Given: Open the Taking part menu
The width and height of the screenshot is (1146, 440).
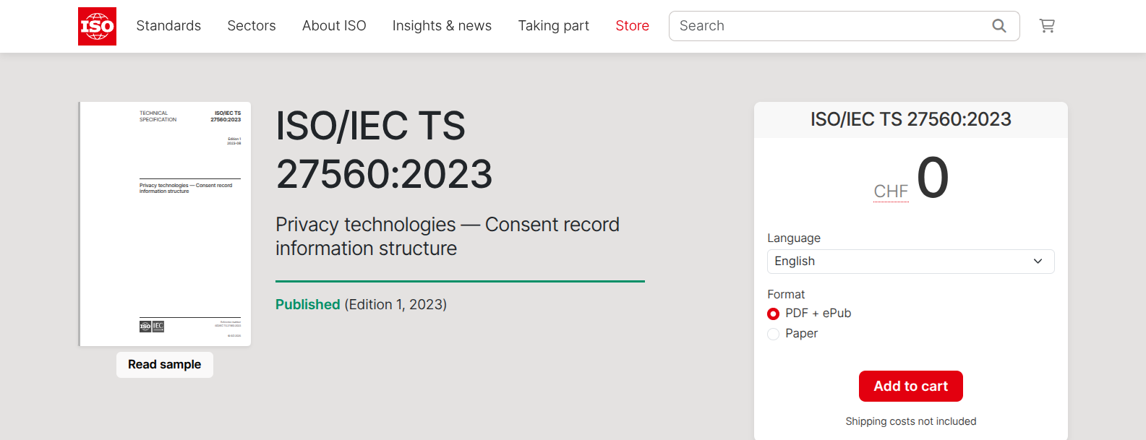Looking at the screenshot, I should (554, 26).
